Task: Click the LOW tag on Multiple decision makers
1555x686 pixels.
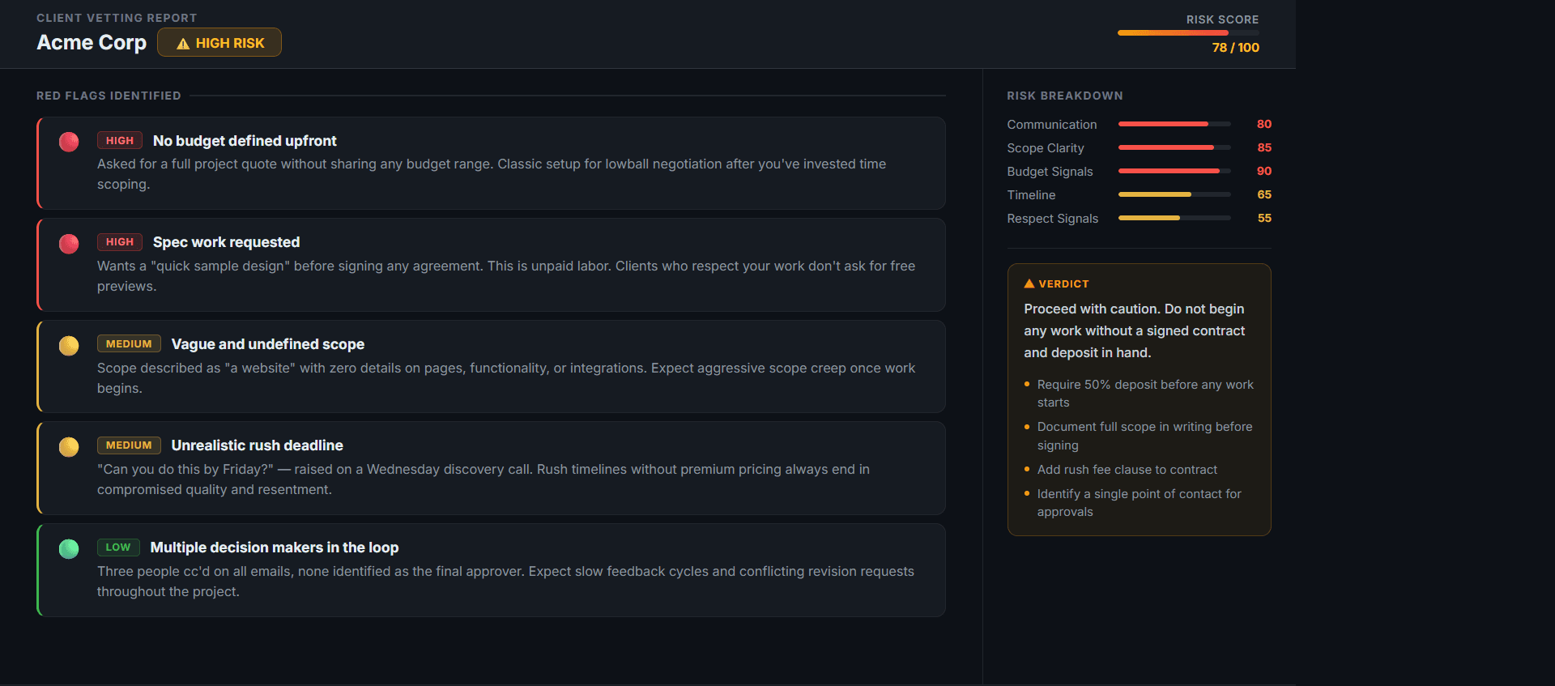Action: coord(118,548)
